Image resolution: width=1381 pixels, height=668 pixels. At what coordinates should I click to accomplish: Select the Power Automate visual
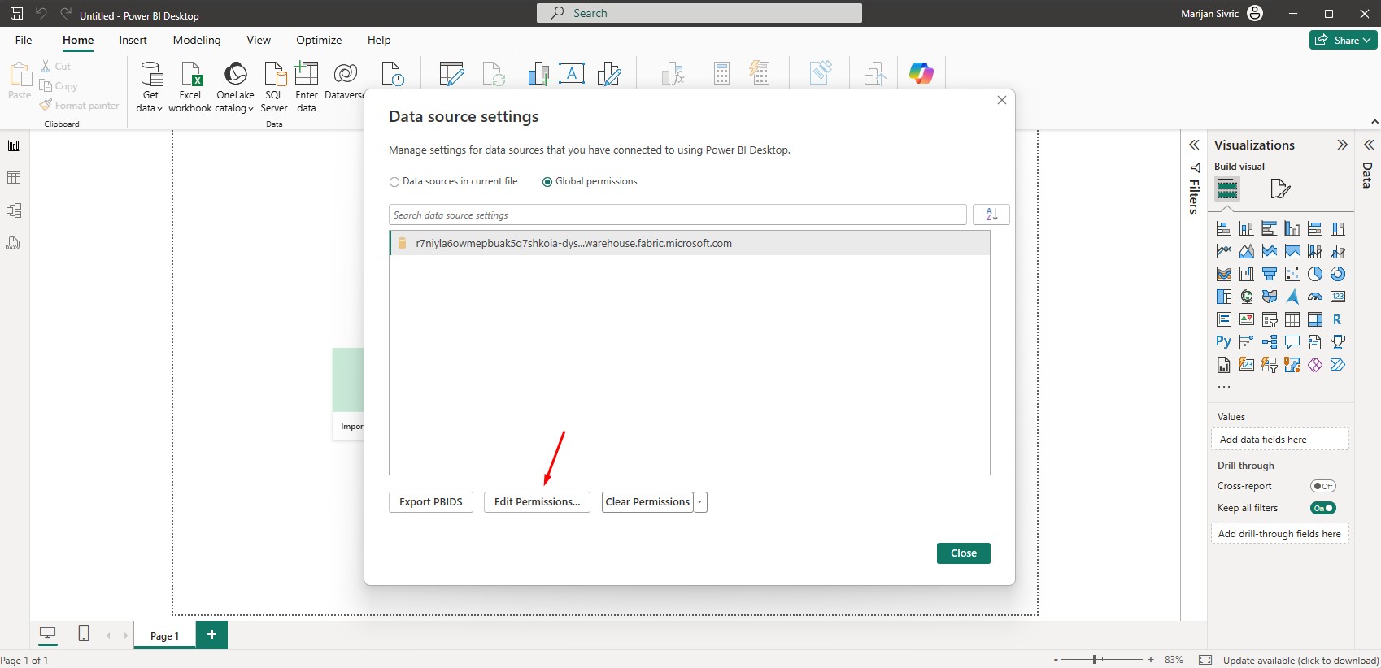[1338, 365]
